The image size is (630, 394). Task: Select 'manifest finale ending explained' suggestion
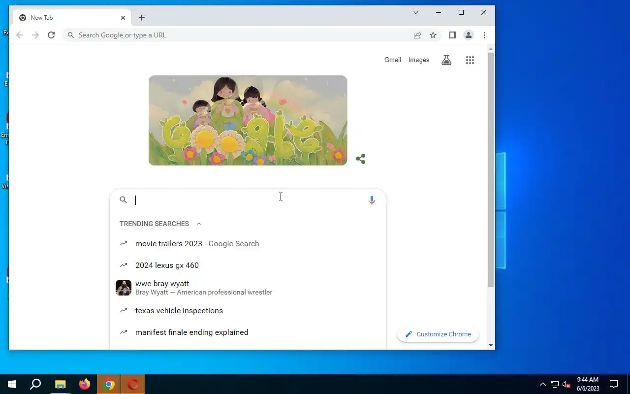(x=248, y=332)
